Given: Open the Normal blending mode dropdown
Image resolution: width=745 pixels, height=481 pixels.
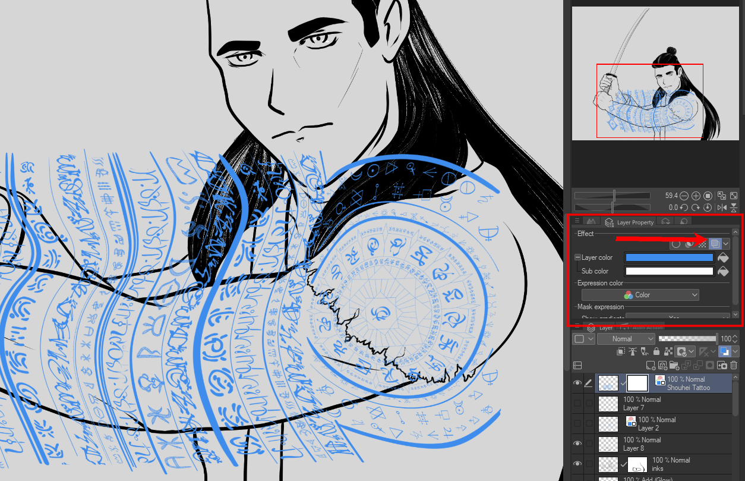Looking at the screenshot, I should 626,339.
